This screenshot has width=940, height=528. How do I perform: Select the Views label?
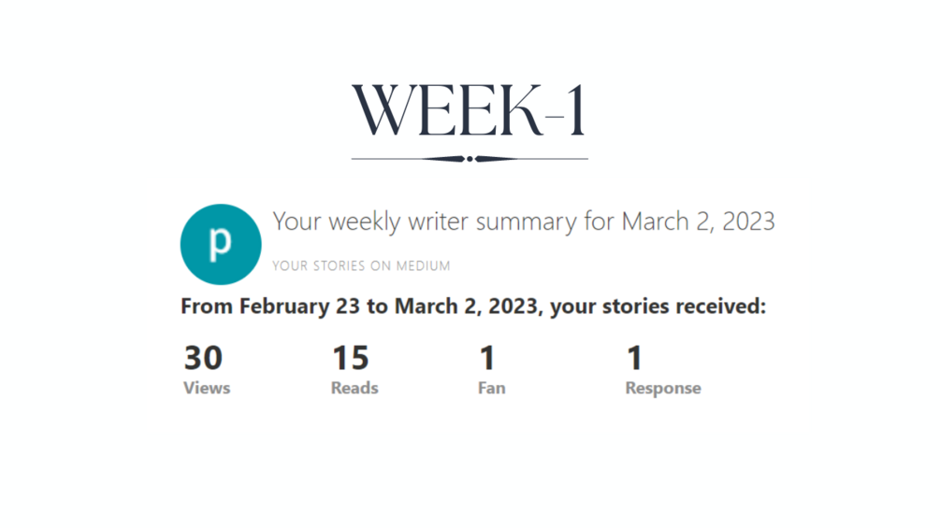point(207,388)
